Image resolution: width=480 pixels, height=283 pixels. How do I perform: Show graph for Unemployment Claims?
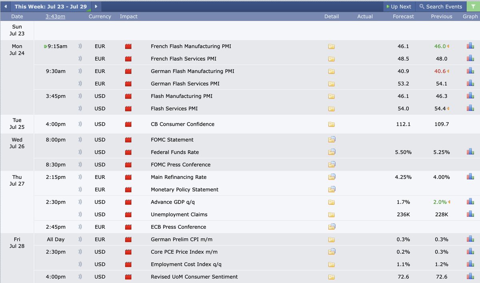(x=470, y=214)
